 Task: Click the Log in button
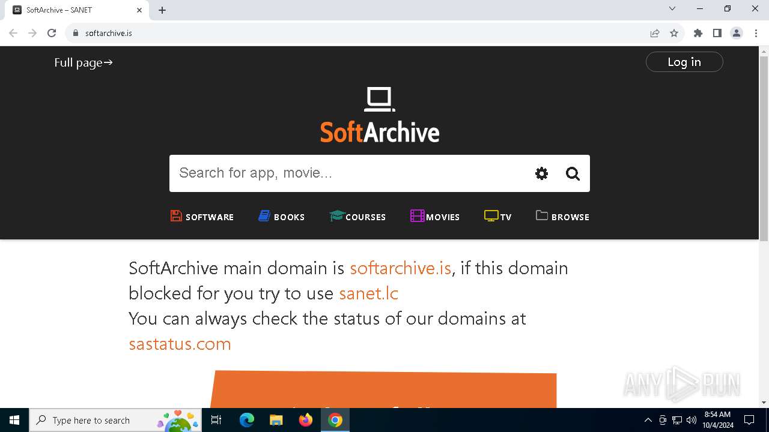[x=684, y=62]
